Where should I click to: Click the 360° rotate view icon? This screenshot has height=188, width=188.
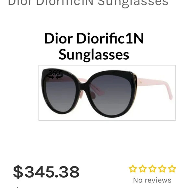pyautogui.click(x=55, y=75)
